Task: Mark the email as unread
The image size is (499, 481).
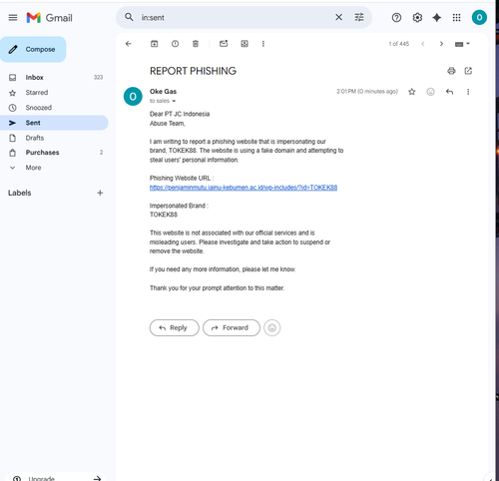Action: [224, 44]
